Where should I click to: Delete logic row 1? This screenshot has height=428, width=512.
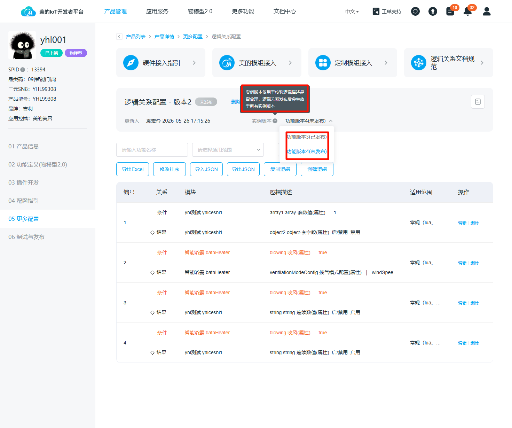475,223
